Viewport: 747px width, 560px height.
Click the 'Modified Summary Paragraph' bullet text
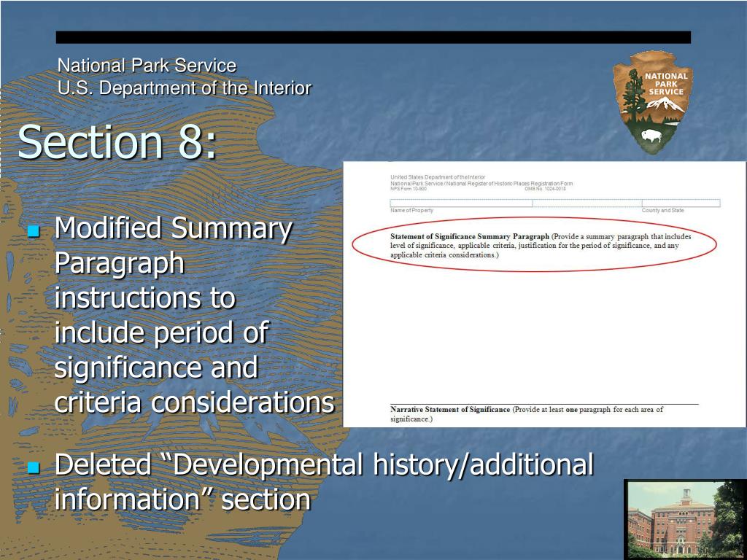click(194, 315)
